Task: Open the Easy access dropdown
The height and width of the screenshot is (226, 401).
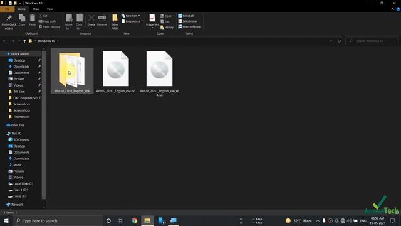Action: tap(132, 21)
